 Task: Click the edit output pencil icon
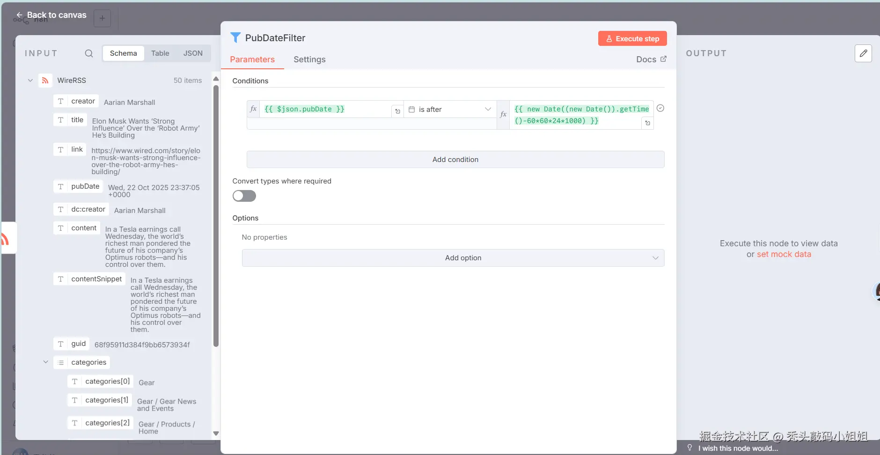pos(863,53)
